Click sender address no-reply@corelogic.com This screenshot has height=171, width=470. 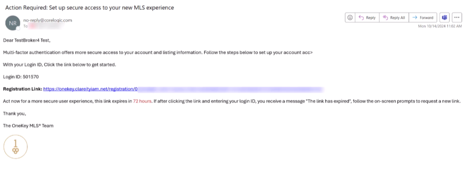48,20
